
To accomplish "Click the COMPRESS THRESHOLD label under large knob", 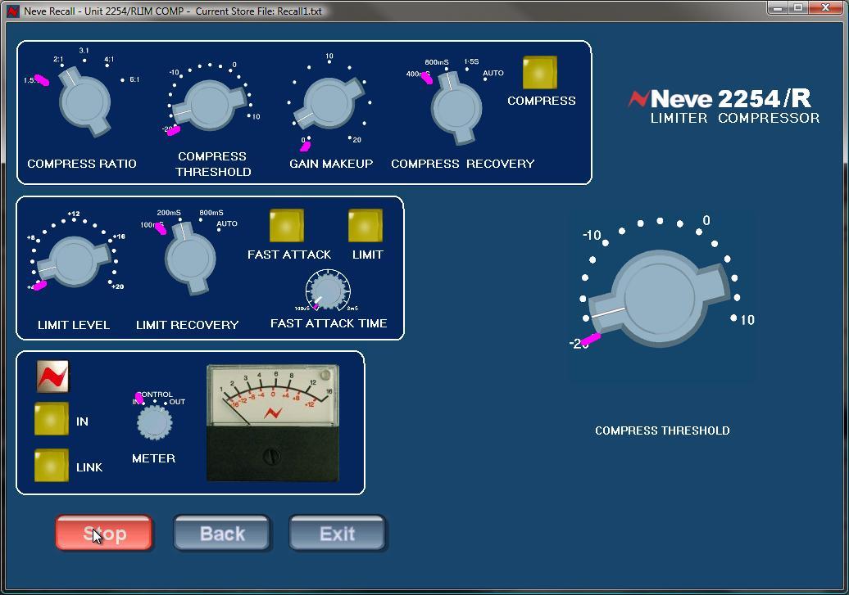I will 662,430.
